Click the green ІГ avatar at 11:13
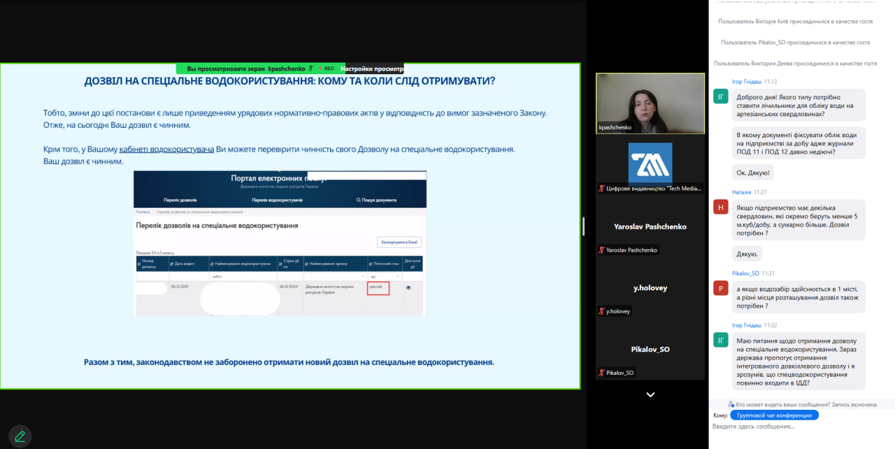The width and height of the screenshot is (895, 449). tap(721, 97)
